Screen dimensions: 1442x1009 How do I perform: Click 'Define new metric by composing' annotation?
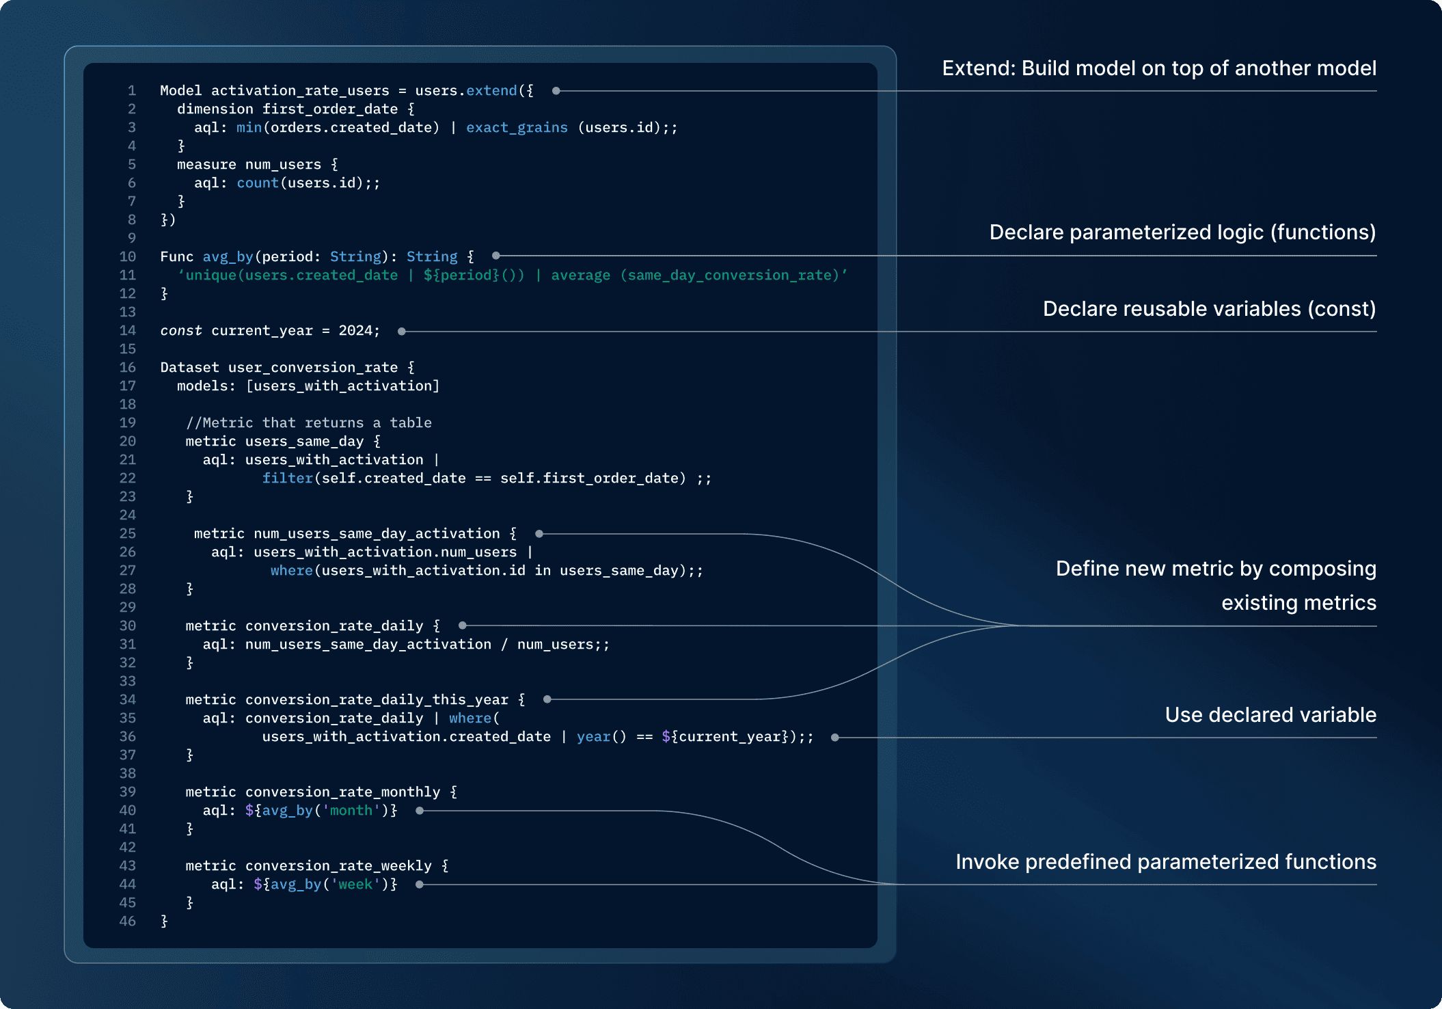click(1215, 569)
